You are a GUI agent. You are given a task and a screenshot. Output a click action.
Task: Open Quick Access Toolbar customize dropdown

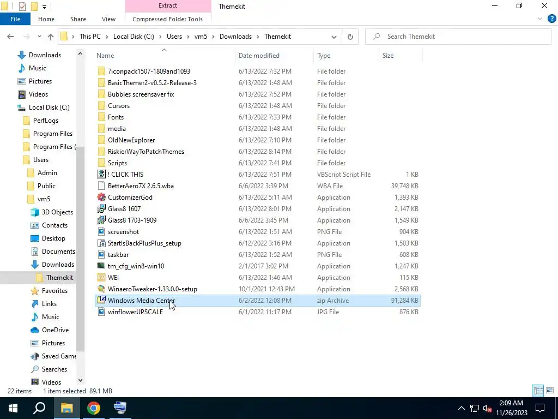[x=44, y=7]
